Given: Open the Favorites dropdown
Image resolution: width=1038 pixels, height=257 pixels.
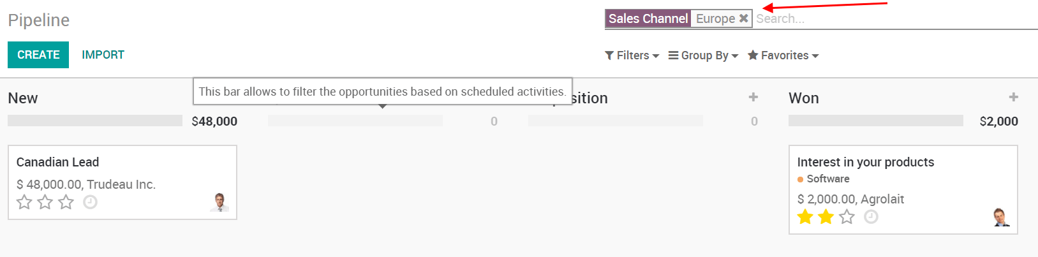Looking at the screenshot, I should point(783,55).
